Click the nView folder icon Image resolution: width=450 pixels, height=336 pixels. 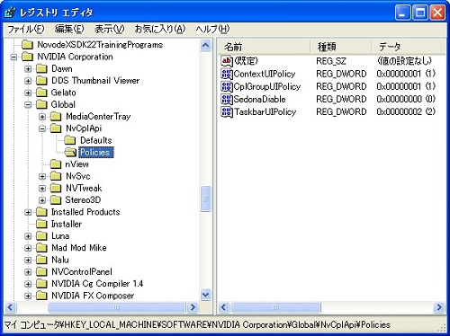click(56, 164)
